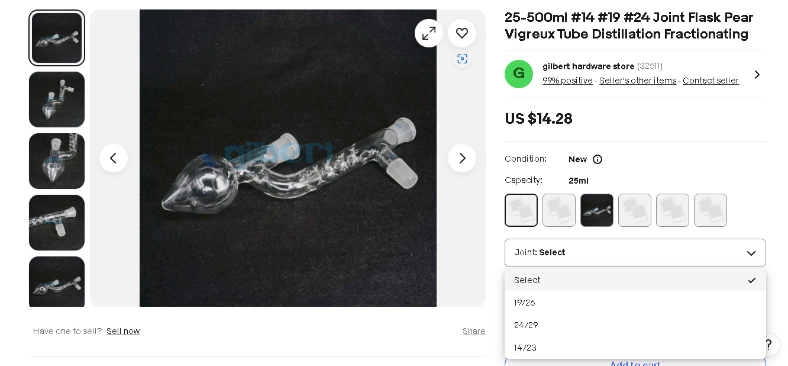788x366 pixels.
Task: Select capacity swatch with flask photo
Action: [x=597, y=210]
